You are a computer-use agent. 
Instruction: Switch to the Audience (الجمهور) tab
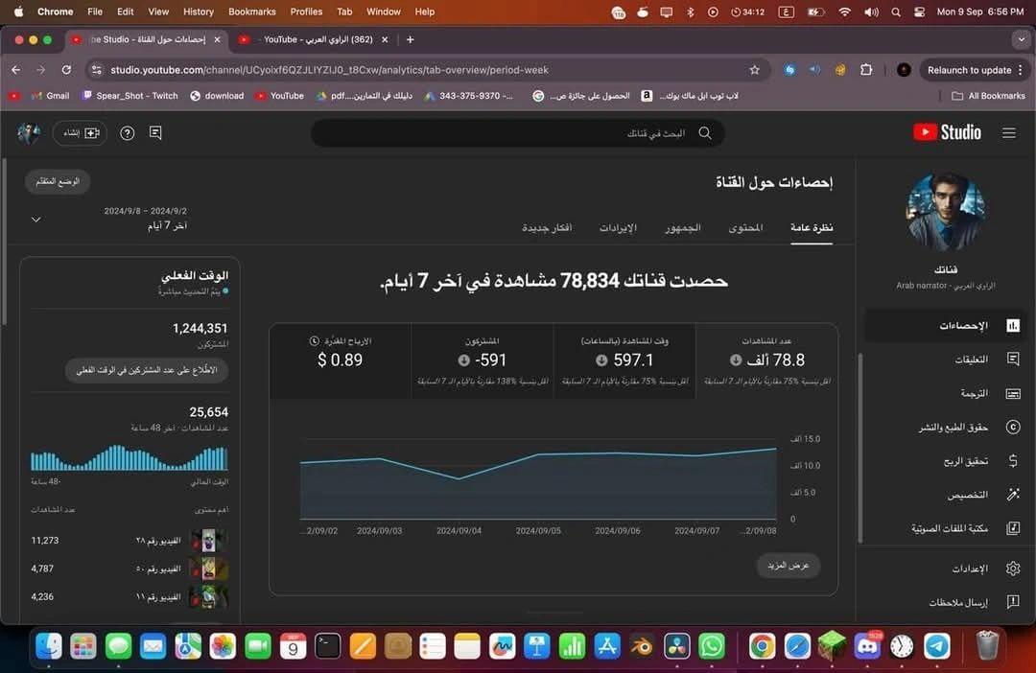(683, 228)
